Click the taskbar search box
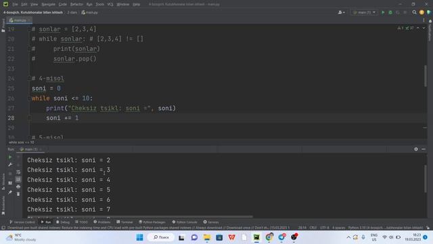 161,237
